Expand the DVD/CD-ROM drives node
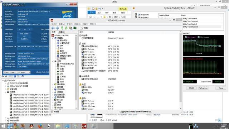Screen dimensions: 229x129 pos(6,83)
